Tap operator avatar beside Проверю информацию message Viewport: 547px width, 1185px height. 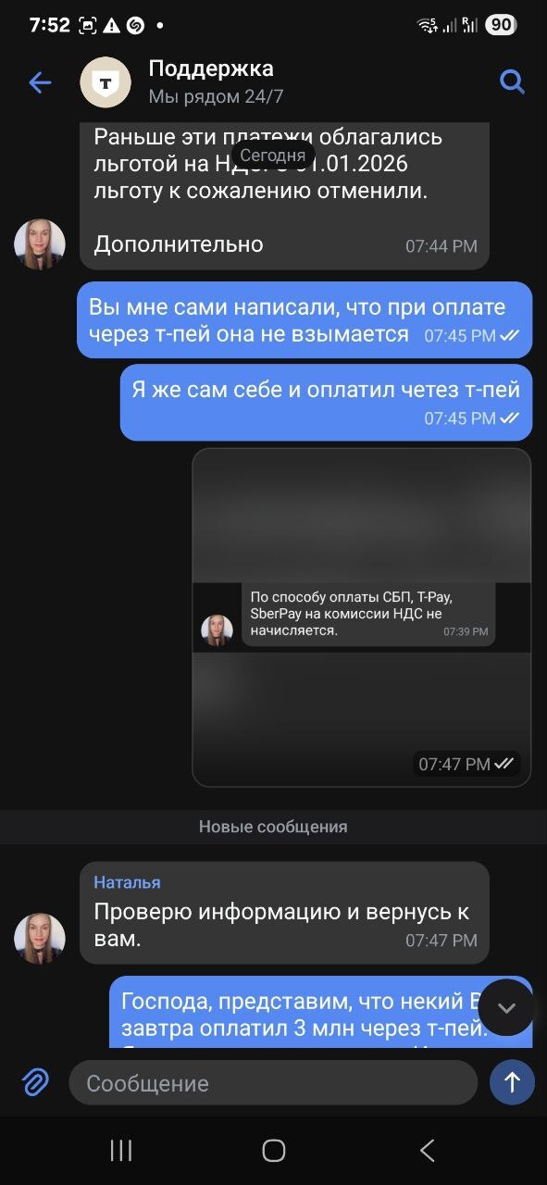click(40, 939)
